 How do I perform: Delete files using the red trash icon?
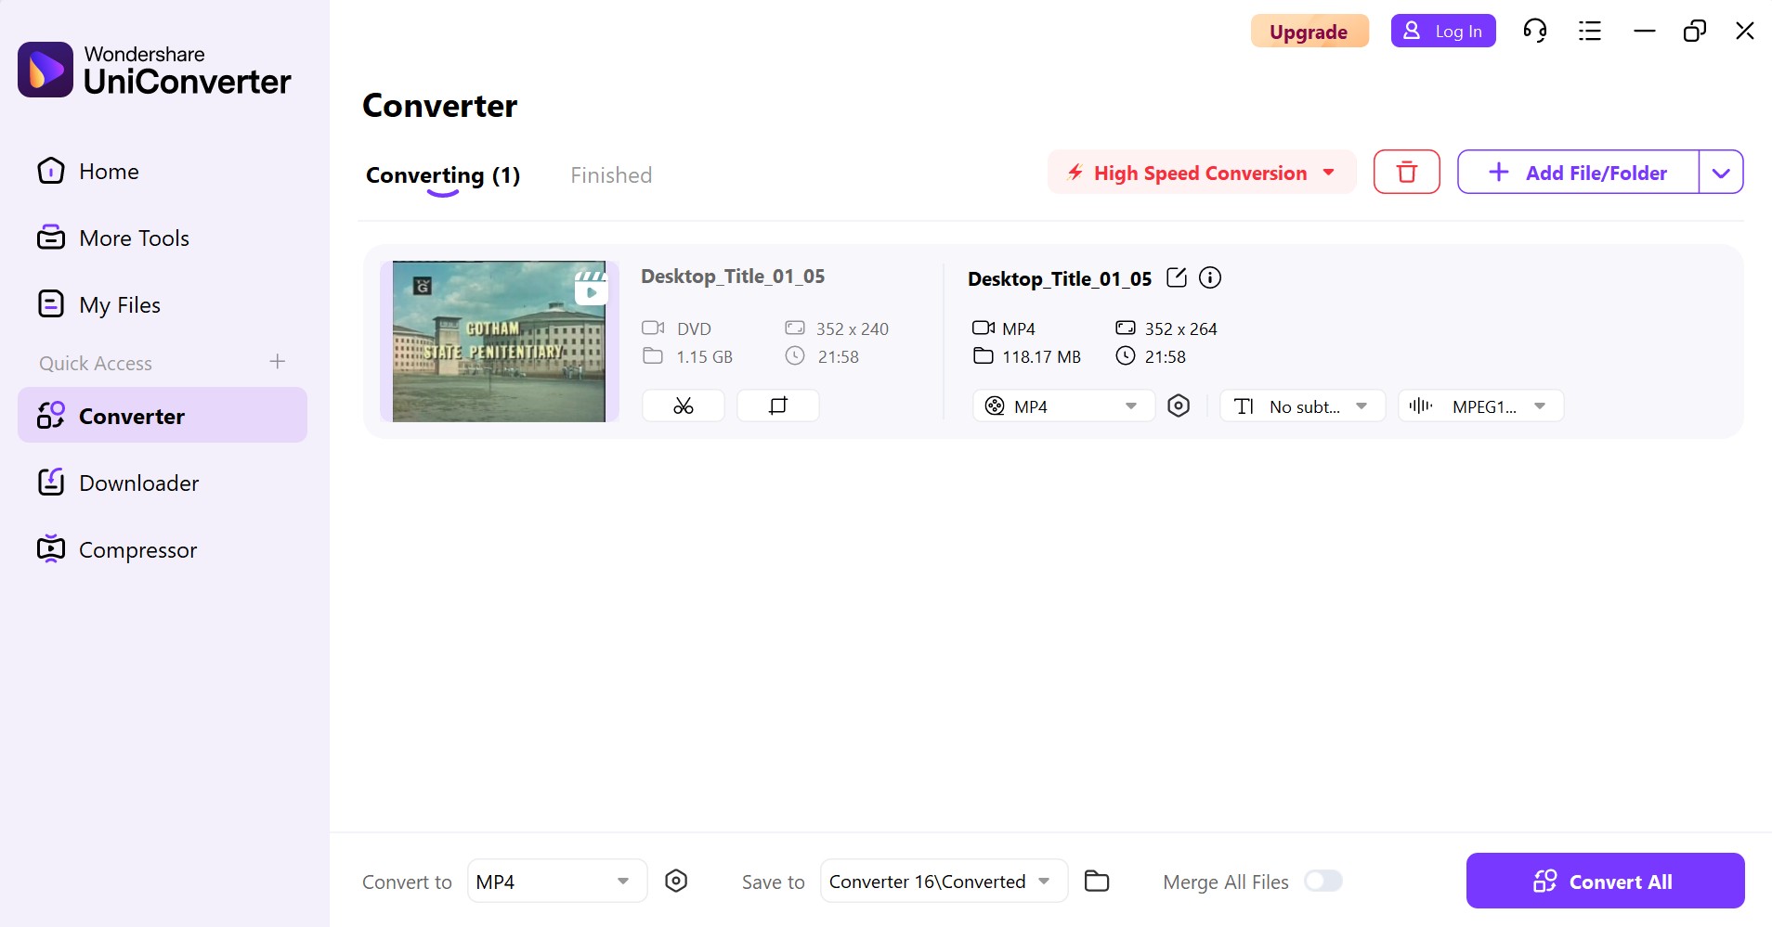[x=1406, y=172]
